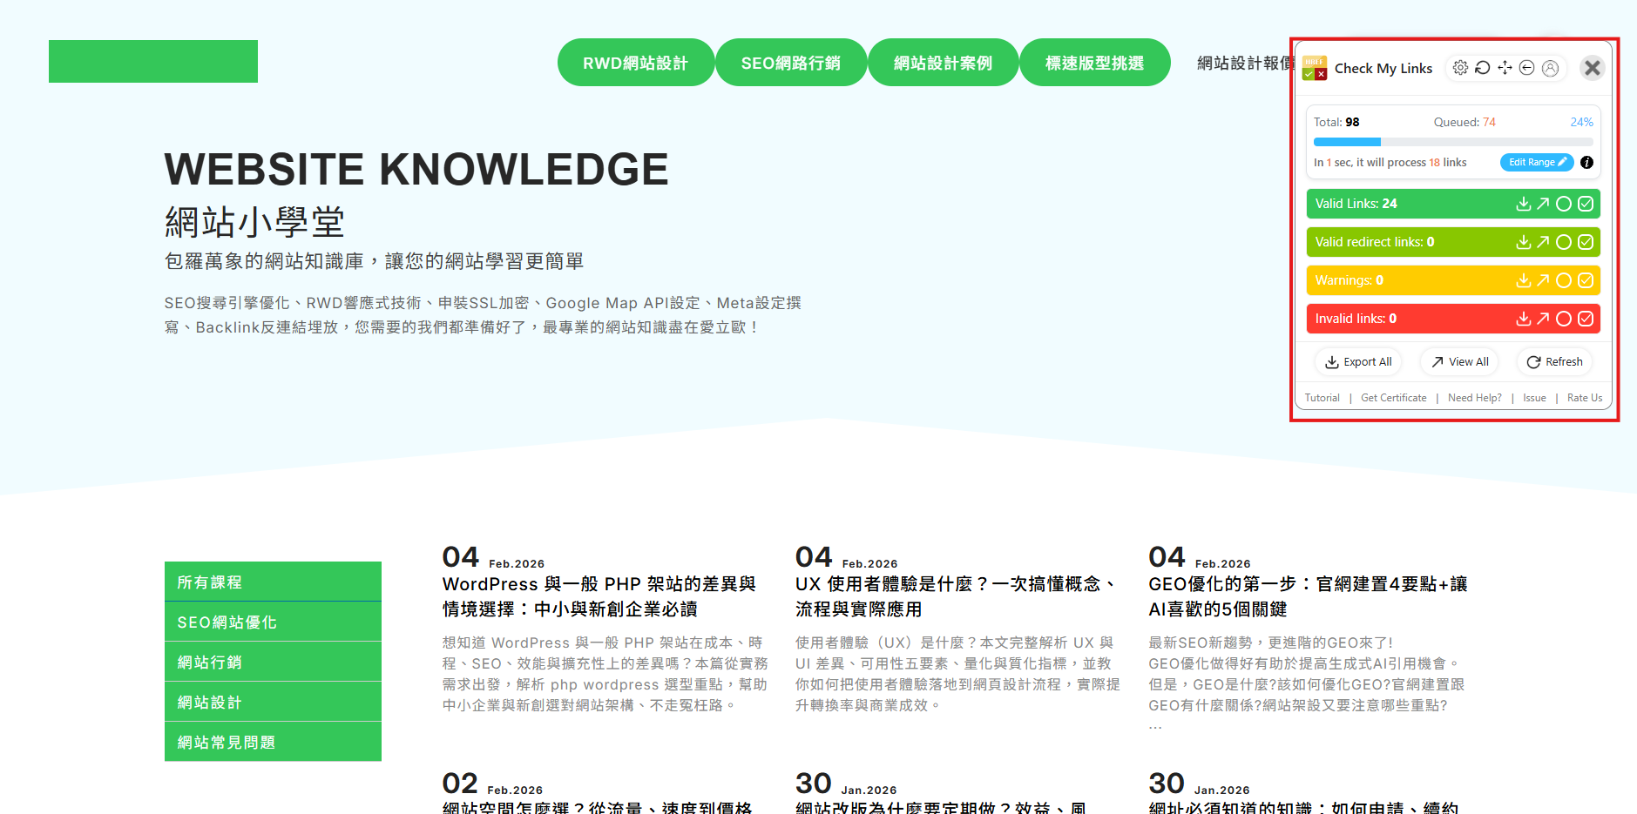The height and width of the screenshot is (814, 1637).
Task: Uncheck the Invalid links checkbox
Action: [1586, 319]
